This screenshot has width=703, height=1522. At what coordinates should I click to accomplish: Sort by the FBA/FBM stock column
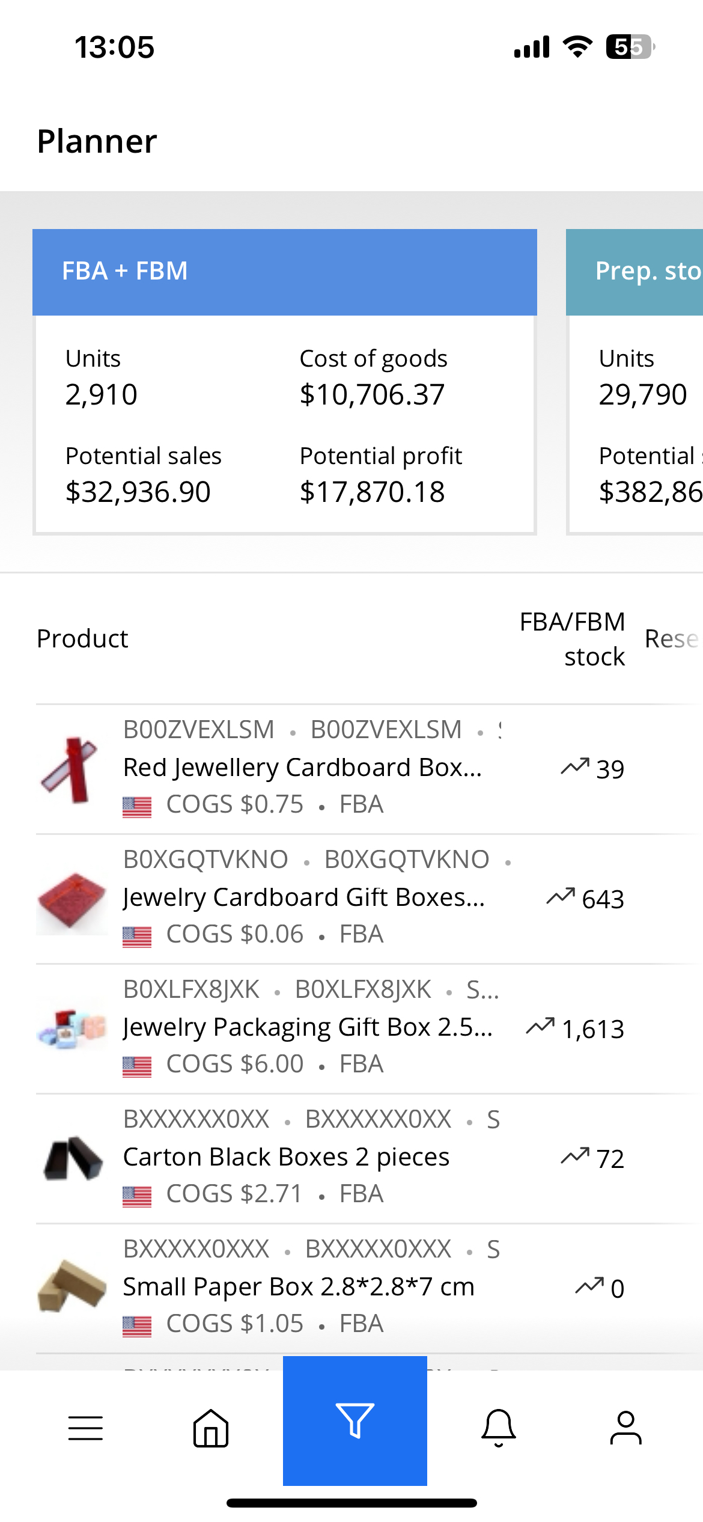click(573, 638)
